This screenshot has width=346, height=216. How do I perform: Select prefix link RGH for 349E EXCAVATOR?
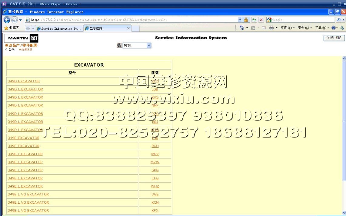click(x=155, y=146)
